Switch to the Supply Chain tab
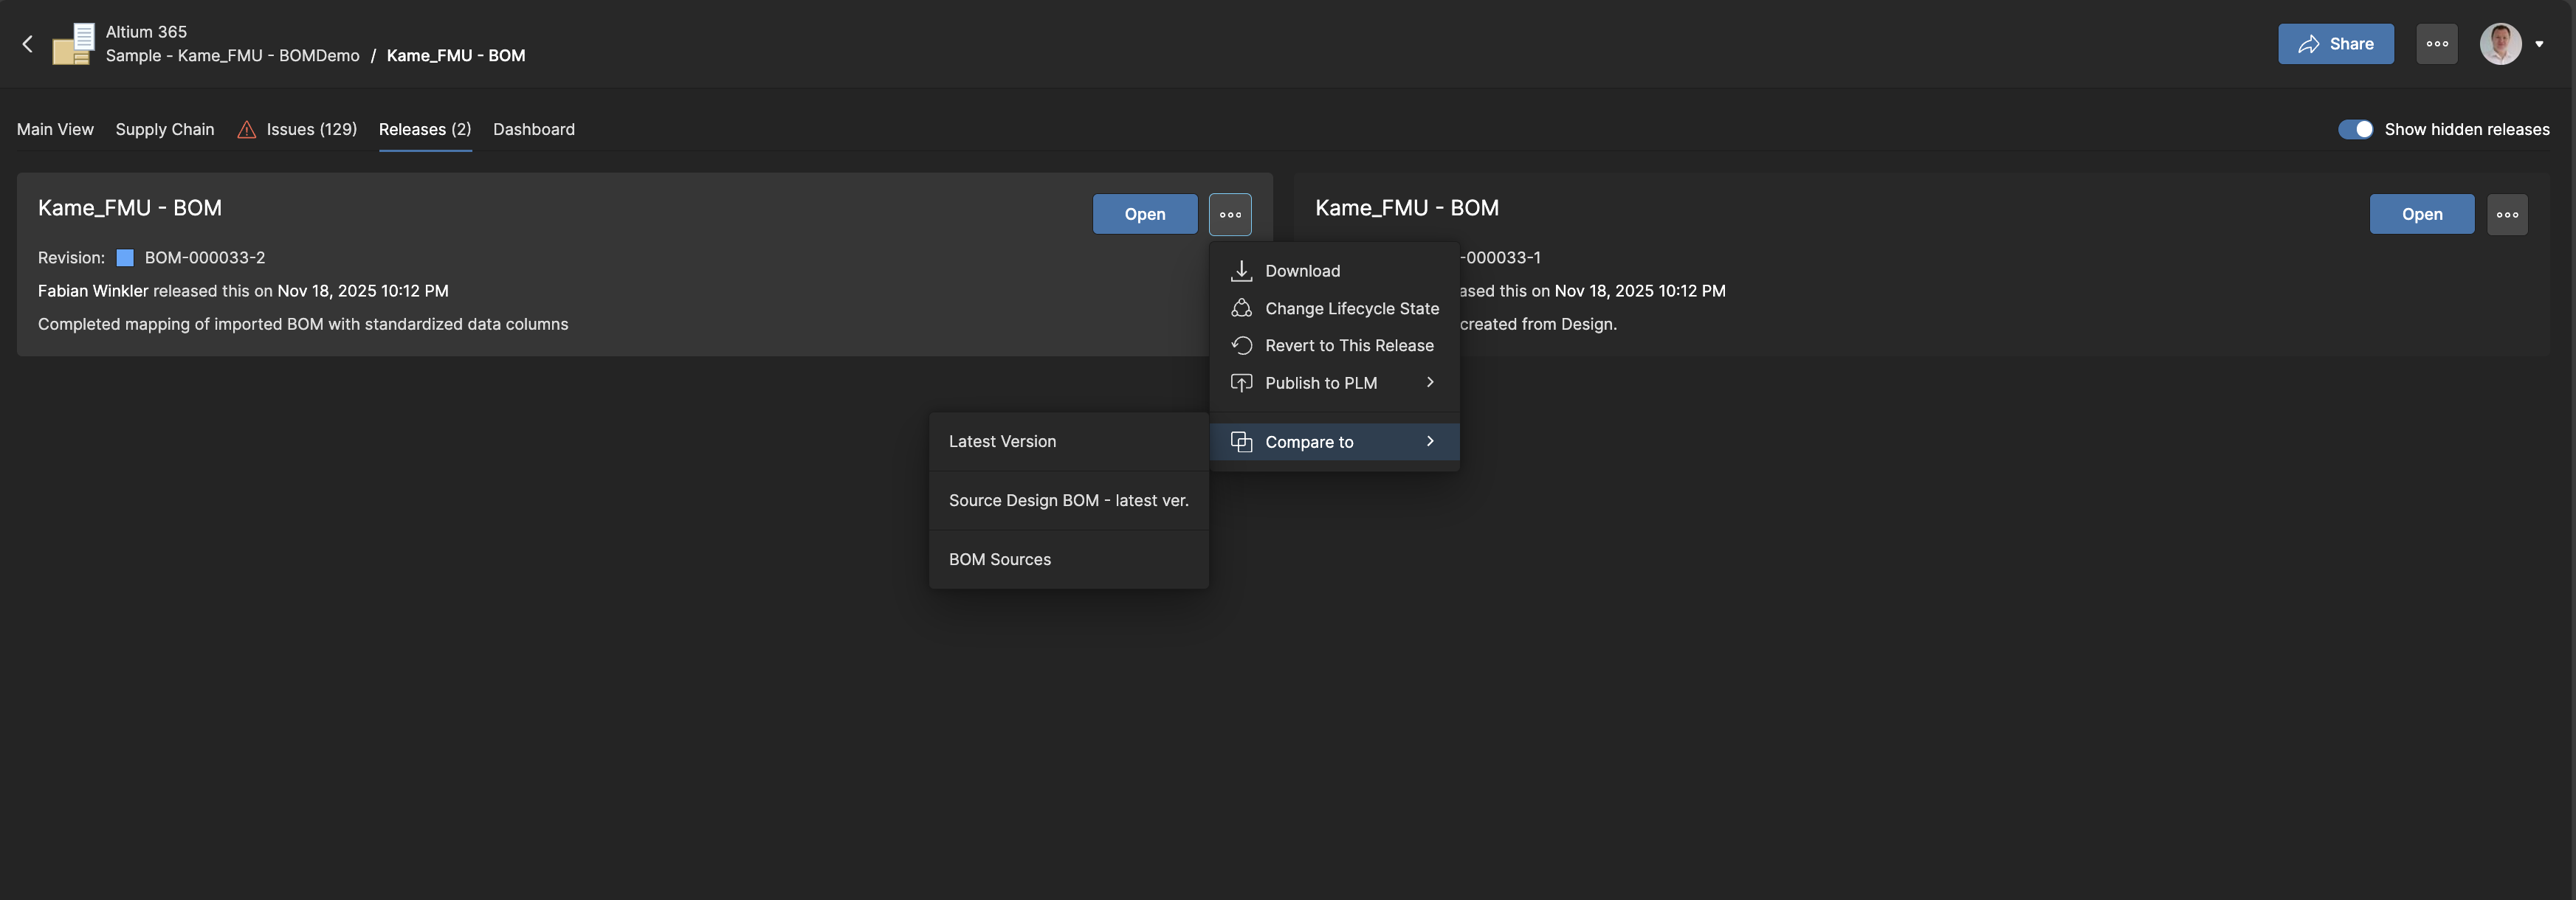This screenshot has width=2576, height=900. (164, 129)
